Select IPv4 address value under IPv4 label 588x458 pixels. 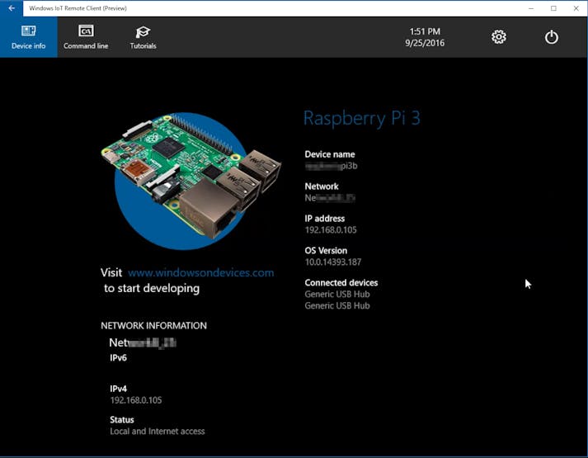pos(136,400)
